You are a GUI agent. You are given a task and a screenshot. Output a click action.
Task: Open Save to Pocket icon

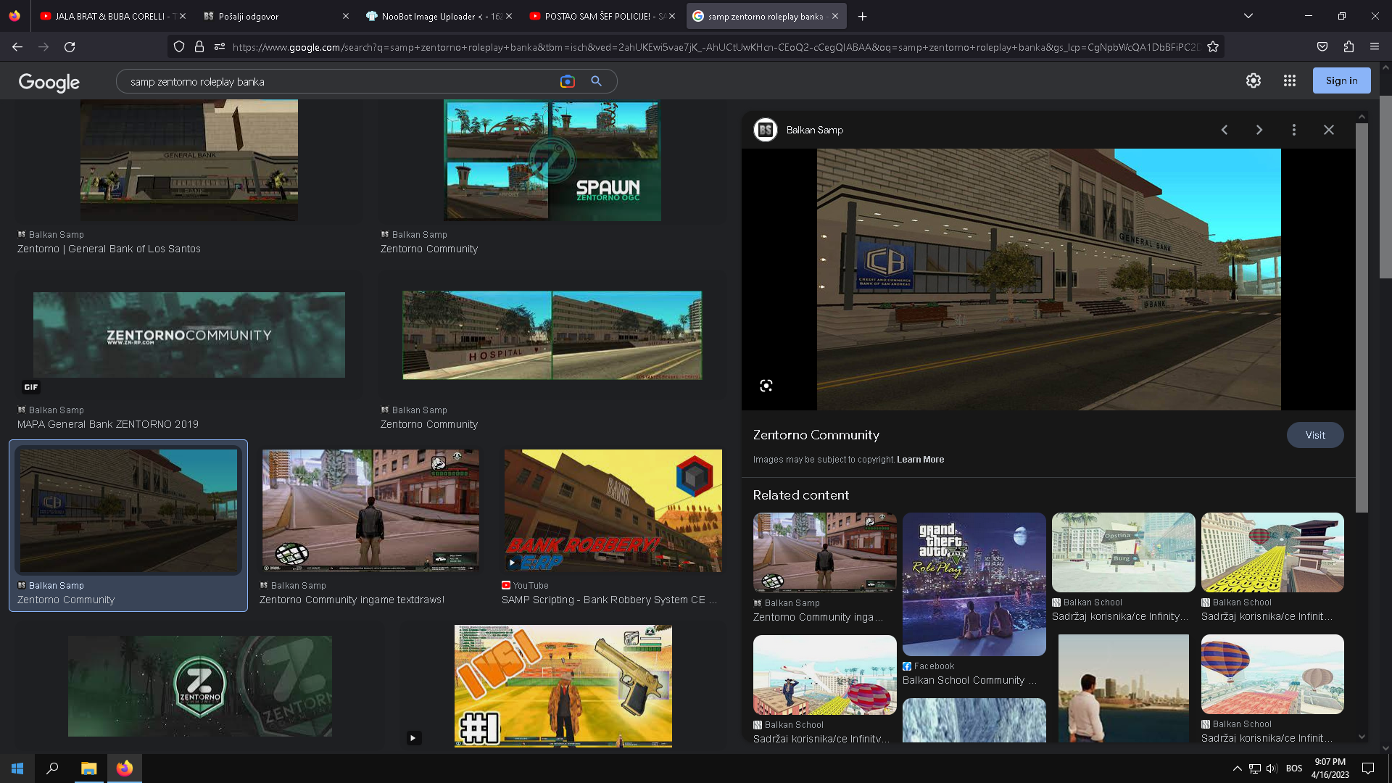(1322, 47)
